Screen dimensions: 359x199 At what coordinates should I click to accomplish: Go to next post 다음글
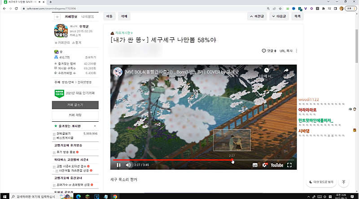click(279, 17)
